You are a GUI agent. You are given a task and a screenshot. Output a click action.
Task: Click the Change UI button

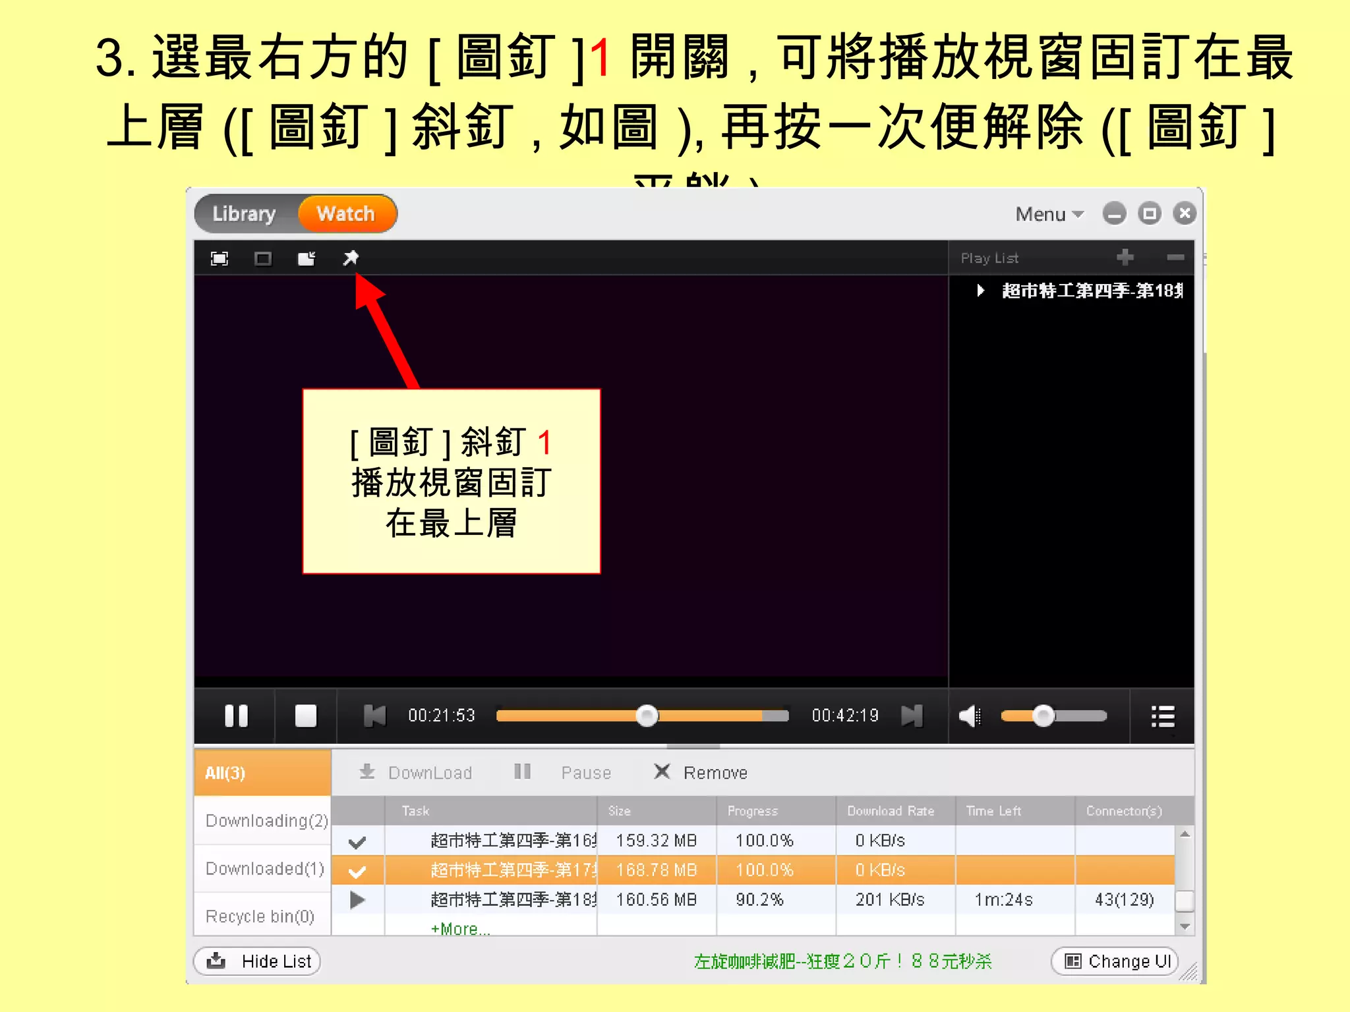(x=1115, y=961)
